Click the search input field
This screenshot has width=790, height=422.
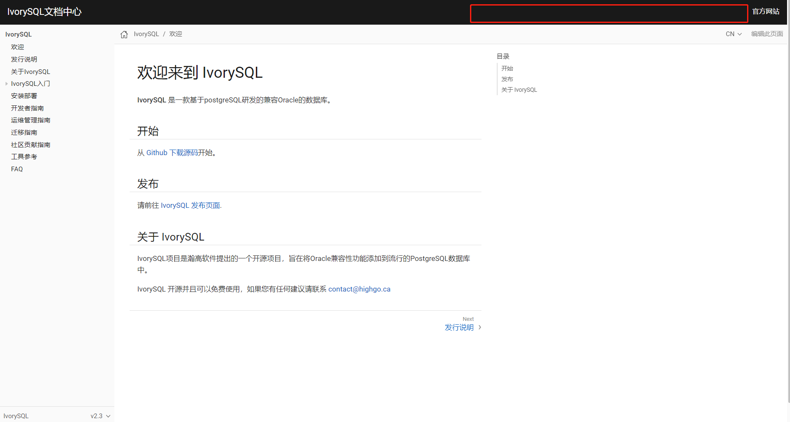click(608, 13)
